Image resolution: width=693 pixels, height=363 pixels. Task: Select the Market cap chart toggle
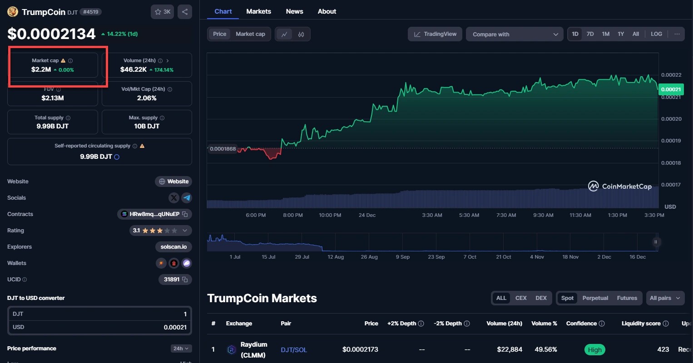(x=250, y=34)
